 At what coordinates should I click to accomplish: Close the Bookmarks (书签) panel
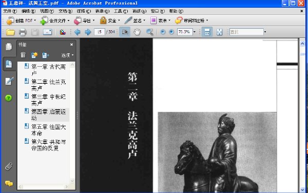(72, 45)
